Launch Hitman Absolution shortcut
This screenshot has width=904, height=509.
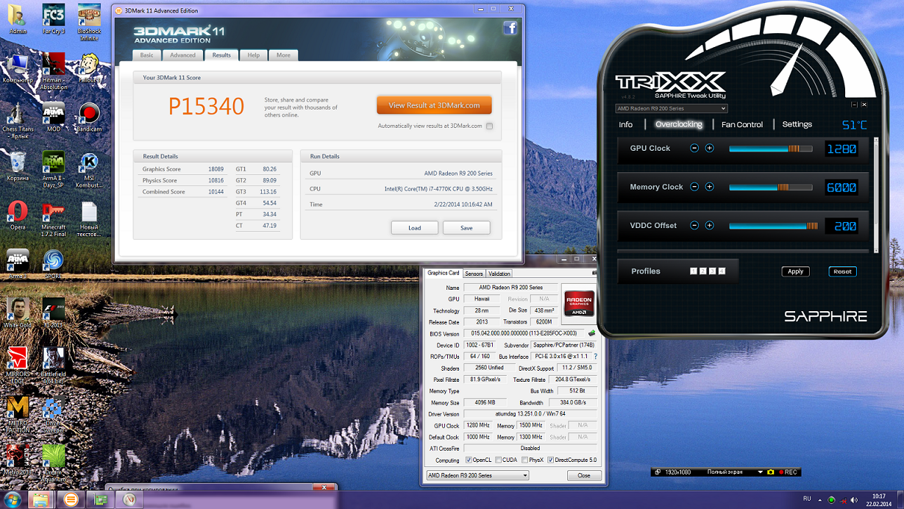coord(53,71)
